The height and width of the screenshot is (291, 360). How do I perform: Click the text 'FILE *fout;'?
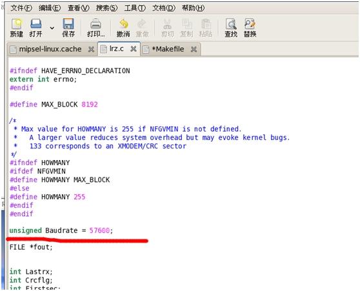pos(31,247)
